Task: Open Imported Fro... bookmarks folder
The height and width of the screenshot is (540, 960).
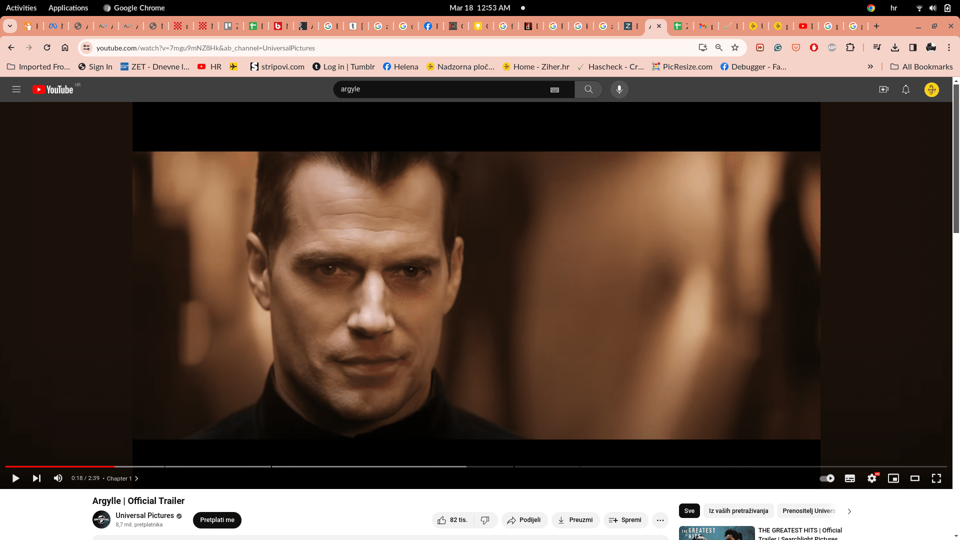Action: [38, 66]
